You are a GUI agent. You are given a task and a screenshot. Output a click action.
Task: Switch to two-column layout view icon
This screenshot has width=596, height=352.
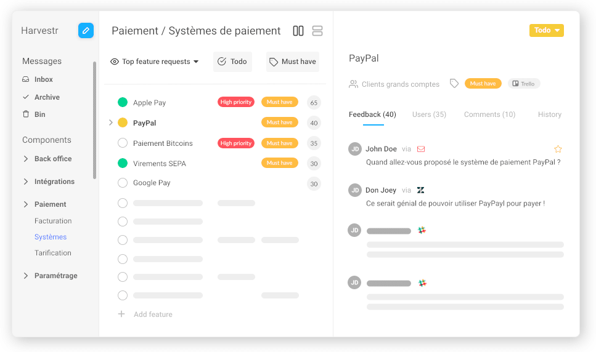(298, 31)
